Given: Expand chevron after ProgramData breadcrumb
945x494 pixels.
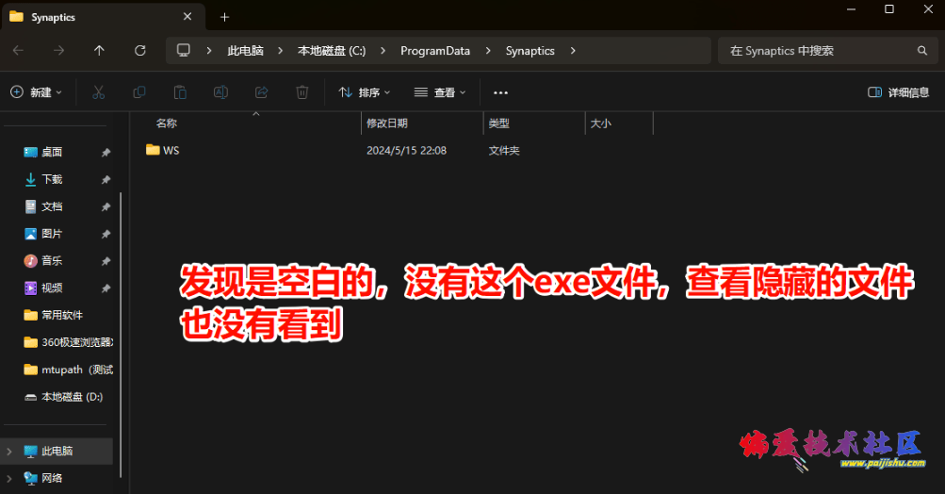Looking at the screenshot, I should point(488,51).
